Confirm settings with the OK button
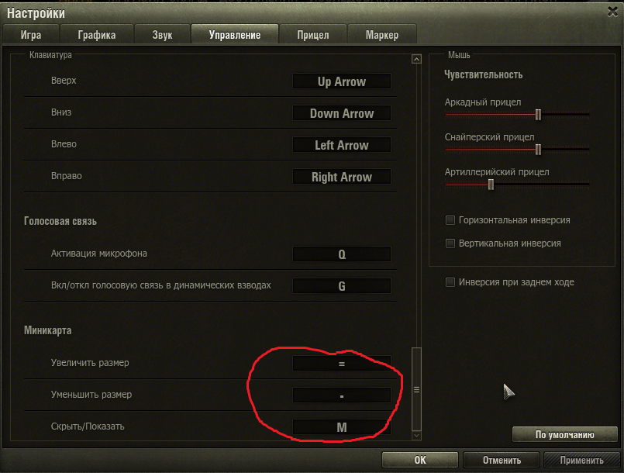The height and width of the screenshot is (473, 624). [x=420, y=460]
